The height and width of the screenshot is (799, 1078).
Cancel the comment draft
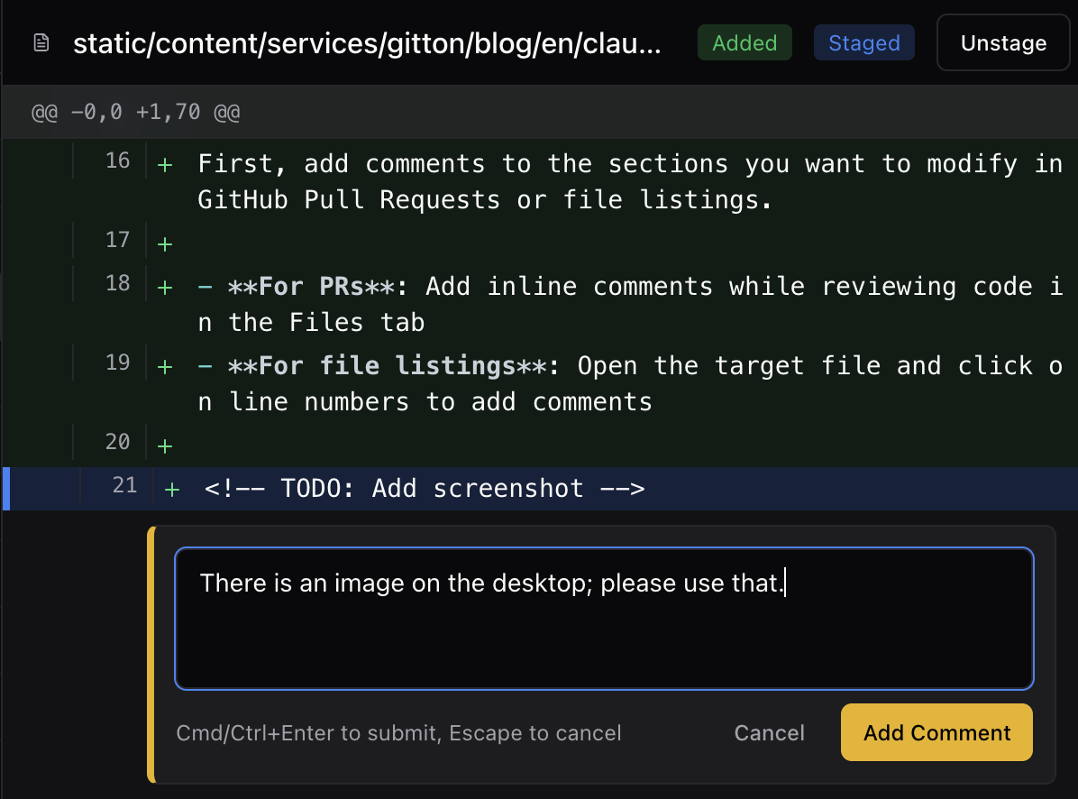coord(769,733)
